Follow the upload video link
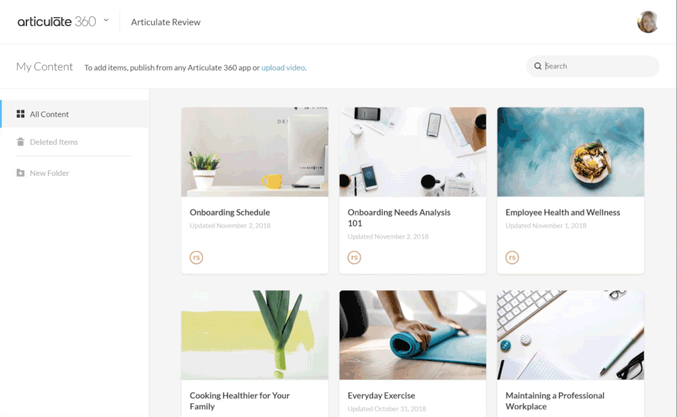677x417 pixels. (x=283, y=68)
